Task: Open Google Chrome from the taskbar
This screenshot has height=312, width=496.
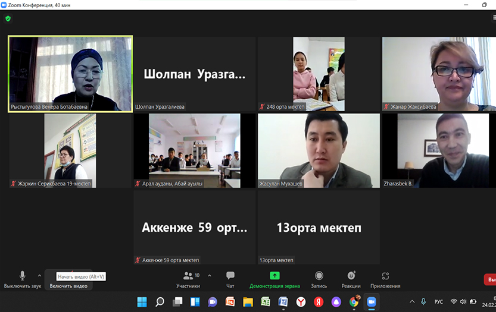Action: (x=354, y=302)
